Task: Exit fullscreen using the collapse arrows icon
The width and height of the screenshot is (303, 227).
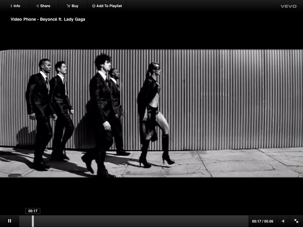Action: tap(296, 221)
